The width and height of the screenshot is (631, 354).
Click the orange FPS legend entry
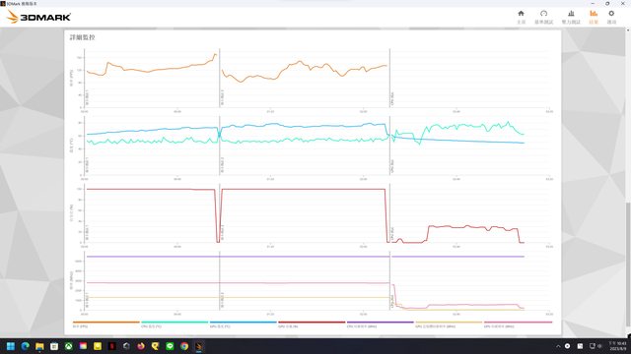[x=106, y=324]
